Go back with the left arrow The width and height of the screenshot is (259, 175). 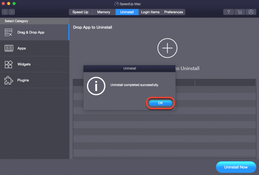5,12
